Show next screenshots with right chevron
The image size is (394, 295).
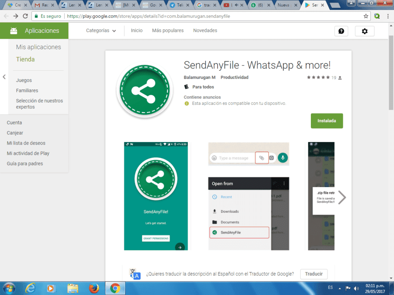pos(342,198)
